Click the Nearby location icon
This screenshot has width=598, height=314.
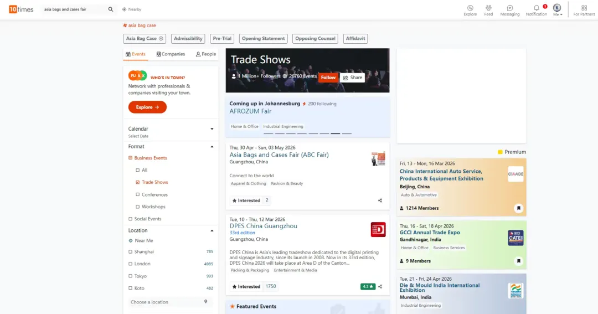125,9
